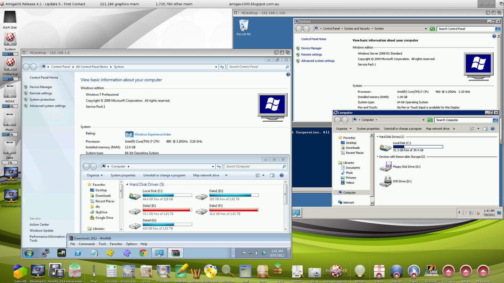Collapse Hard Disk Drives (5) group
Viewport: 504px width, 283px height.
(x=127, y=185)
